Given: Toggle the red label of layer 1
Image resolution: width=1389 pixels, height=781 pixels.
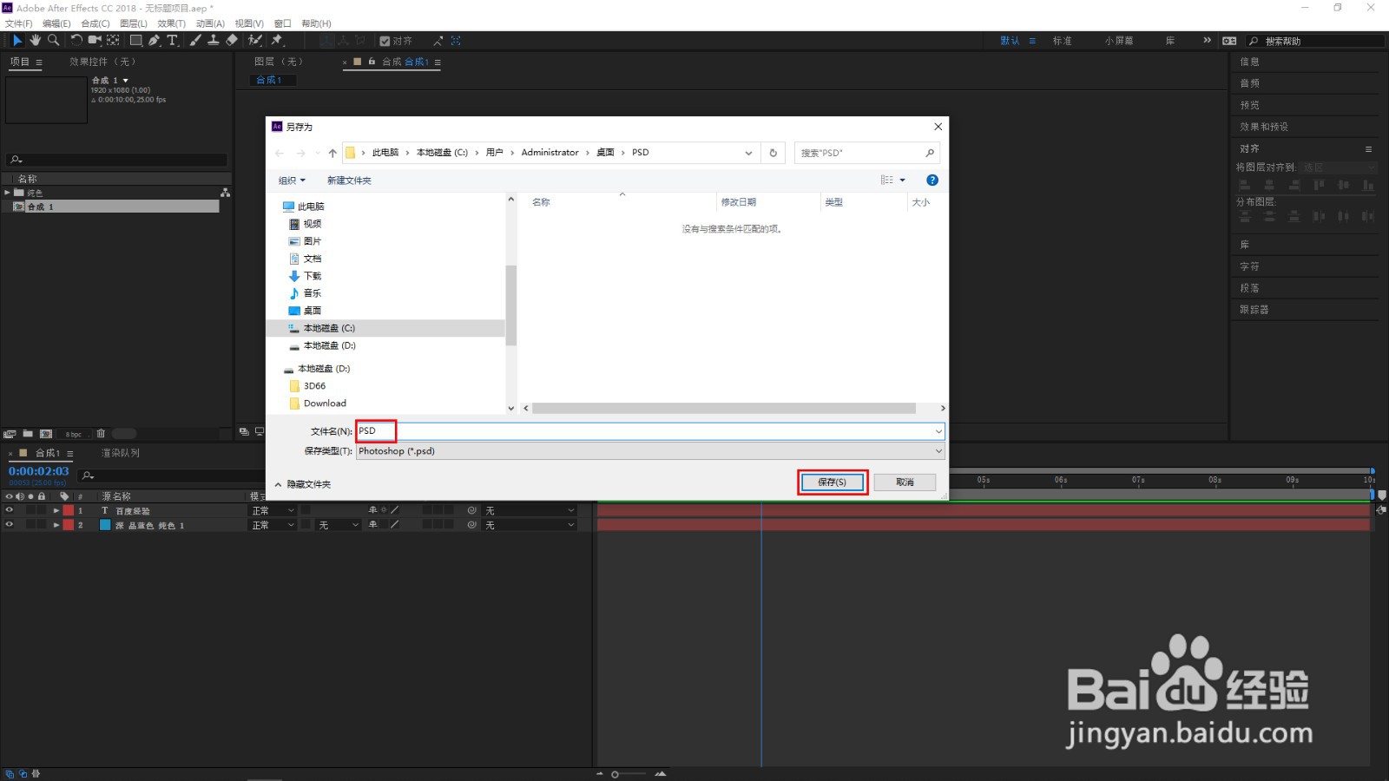Looking at the screenshot, I should click(68, 511).
